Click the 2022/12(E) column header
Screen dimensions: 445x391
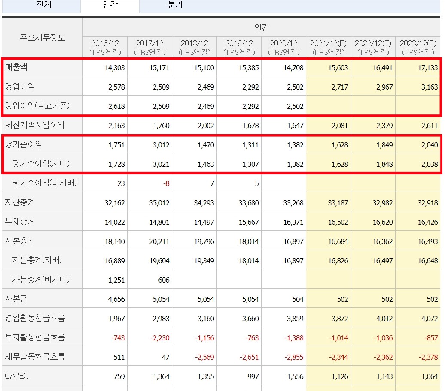pyautogui.click(x=373, y=47)
